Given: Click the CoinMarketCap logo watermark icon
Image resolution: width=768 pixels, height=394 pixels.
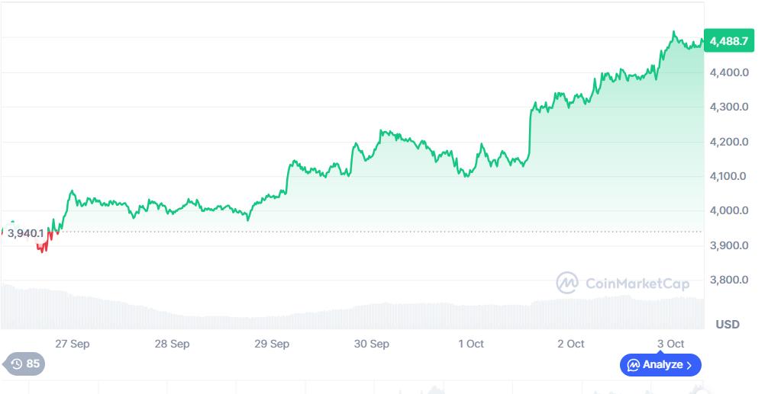Looking at the screenshot, I should [x=567, y=283].
